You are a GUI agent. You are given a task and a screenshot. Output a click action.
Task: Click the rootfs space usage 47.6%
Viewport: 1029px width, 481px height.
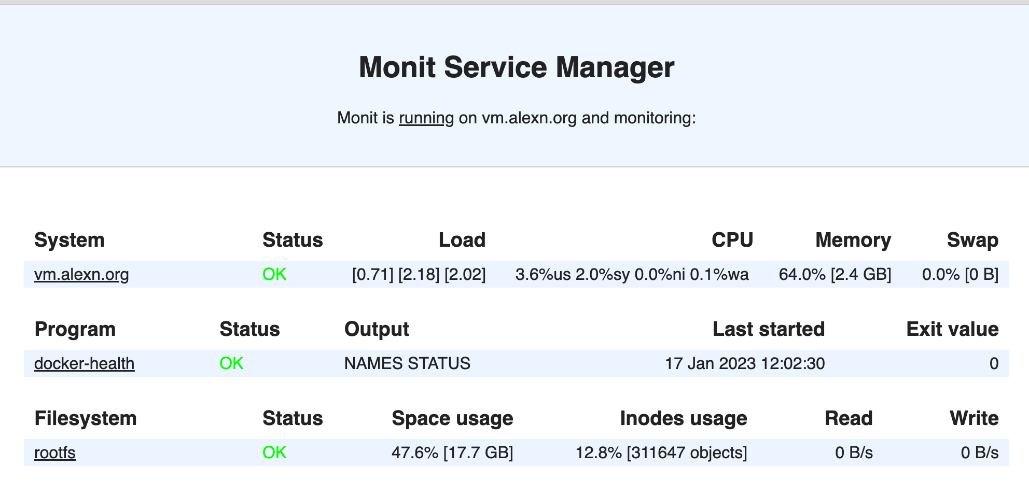coord(452,452)
